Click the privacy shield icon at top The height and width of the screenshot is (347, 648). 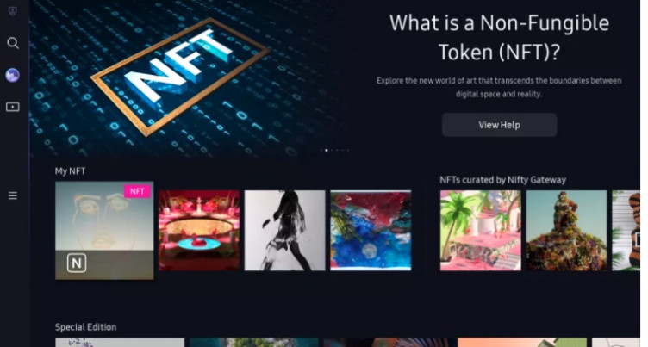coord(13,11)
